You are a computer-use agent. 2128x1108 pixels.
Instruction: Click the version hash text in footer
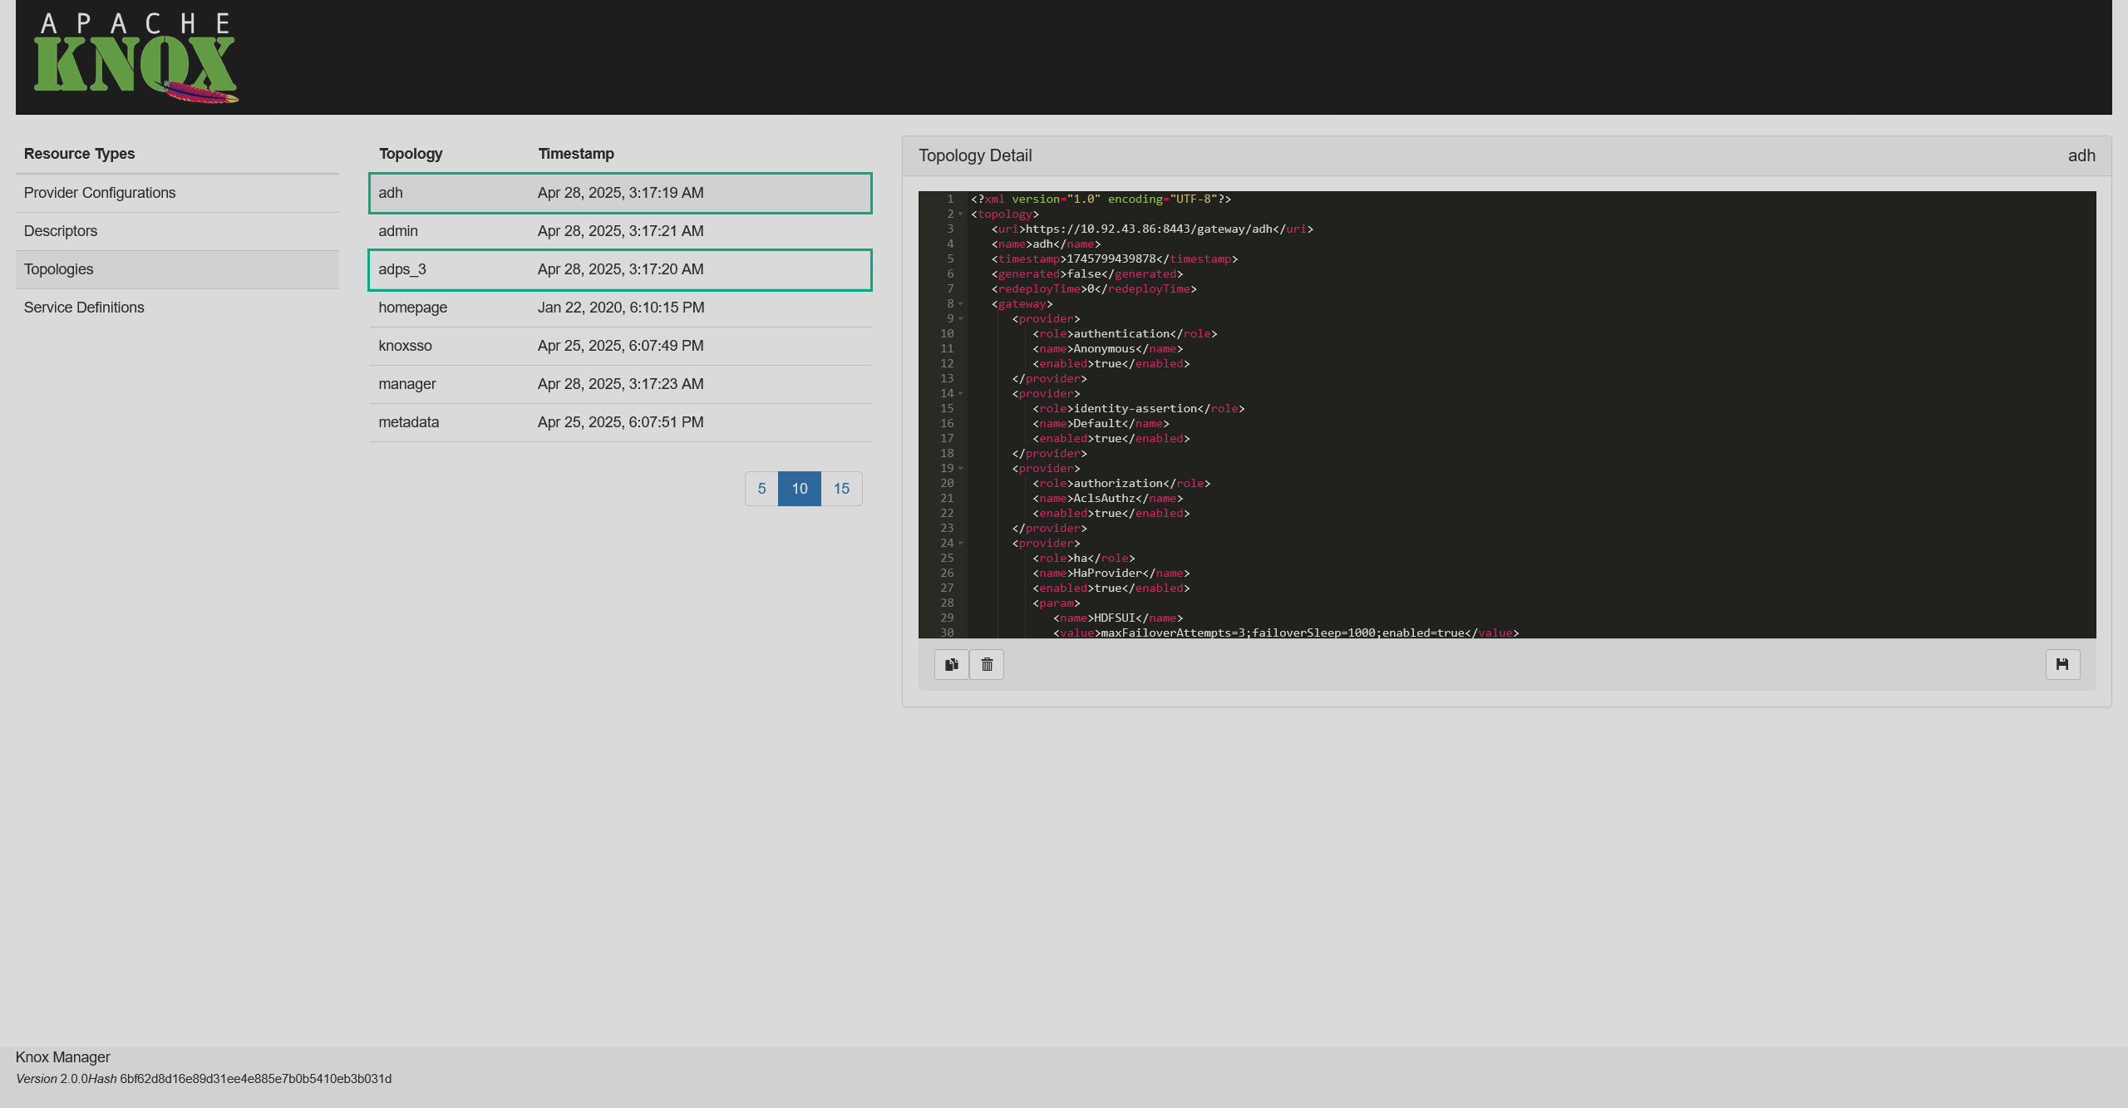point(255,1079)
